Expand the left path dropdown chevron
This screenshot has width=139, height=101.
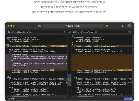pos(62,32)
